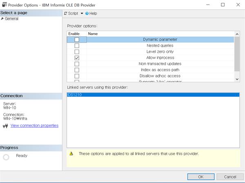The height and width of the screenshot is (183, 245).
Task: Click the Dynamic parameter name text
Action: 160,39
